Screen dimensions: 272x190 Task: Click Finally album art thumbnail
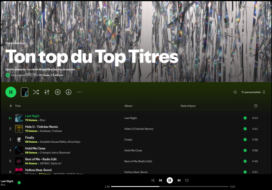tap(19, 140)
